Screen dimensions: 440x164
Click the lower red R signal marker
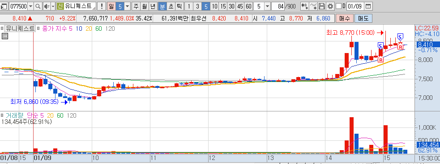(x=381, y=59)
